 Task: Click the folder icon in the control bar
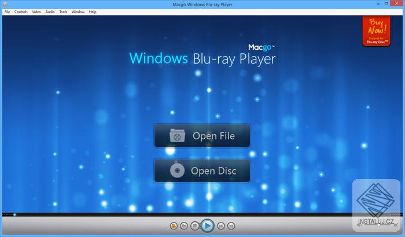[x=184, y=226]
